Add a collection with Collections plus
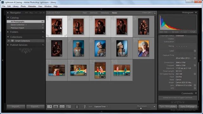Image resolution: width=203 pixels, height=114 pixels. [43, 37]
